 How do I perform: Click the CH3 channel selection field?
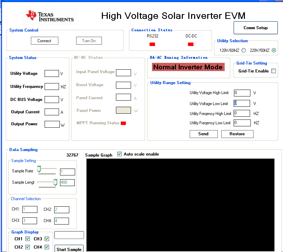tap(30, 221)
